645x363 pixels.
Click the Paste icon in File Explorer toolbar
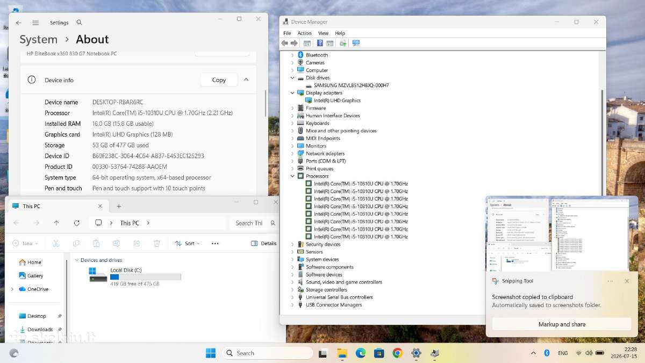coord(96,243)
